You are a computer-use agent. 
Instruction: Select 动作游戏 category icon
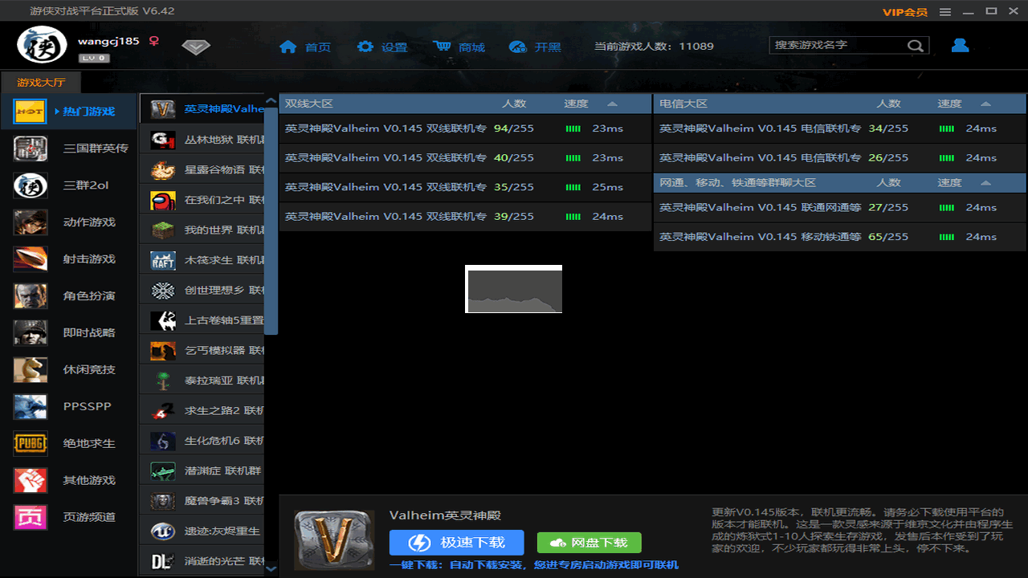31,222
